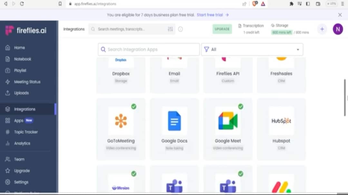
Task: Click Search Integration Apps field
Action: coord(149,49)
